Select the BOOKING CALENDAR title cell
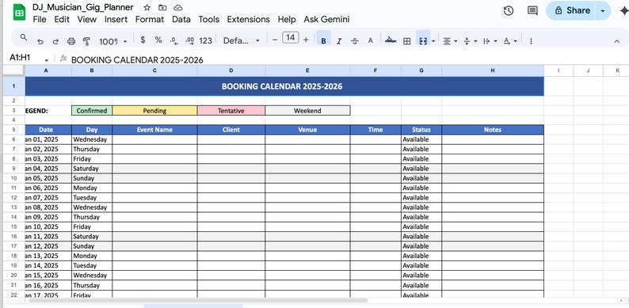The height and width of the screenshot is (308, 629). pyautogui.click(x=284, y=86)
